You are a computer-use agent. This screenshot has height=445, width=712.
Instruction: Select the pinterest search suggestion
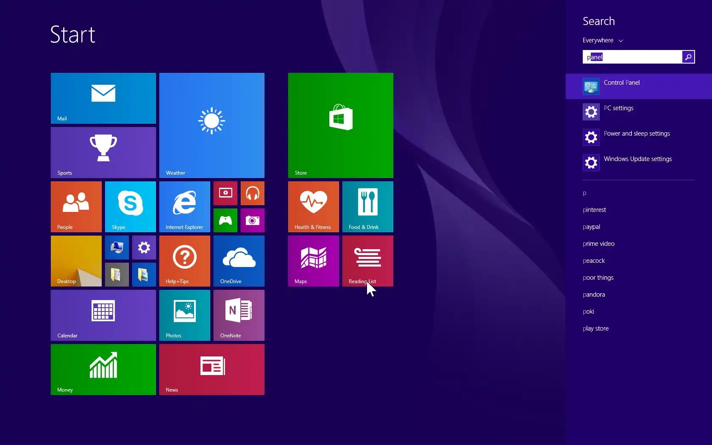(594, 210)
